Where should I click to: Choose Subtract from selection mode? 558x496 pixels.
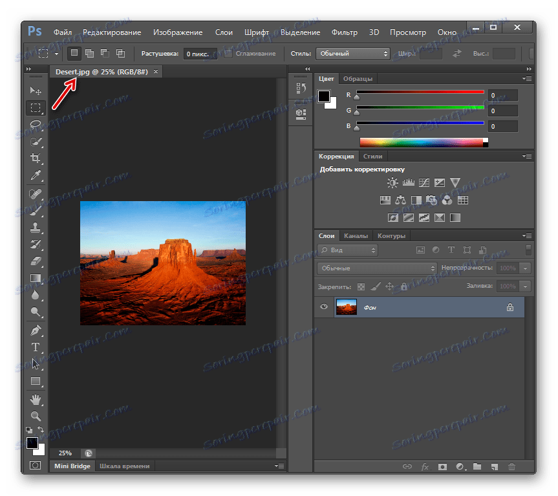[105, 54]
